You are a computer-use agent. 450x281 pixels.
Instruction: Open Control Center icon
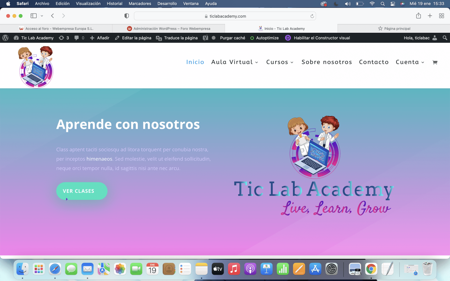[393, 4]
